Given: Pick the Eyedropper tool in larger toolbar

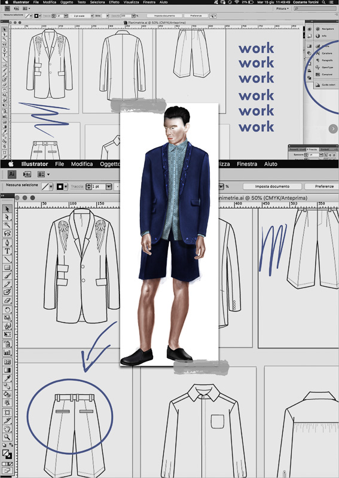Looking at the screenshot, I should [7, 379].
